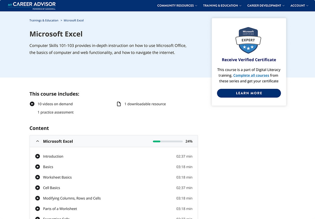This screenshot has height=219, width=315.
Task: Go to Trainings & Education breadcrumb
Action: [x=44, y=21]
